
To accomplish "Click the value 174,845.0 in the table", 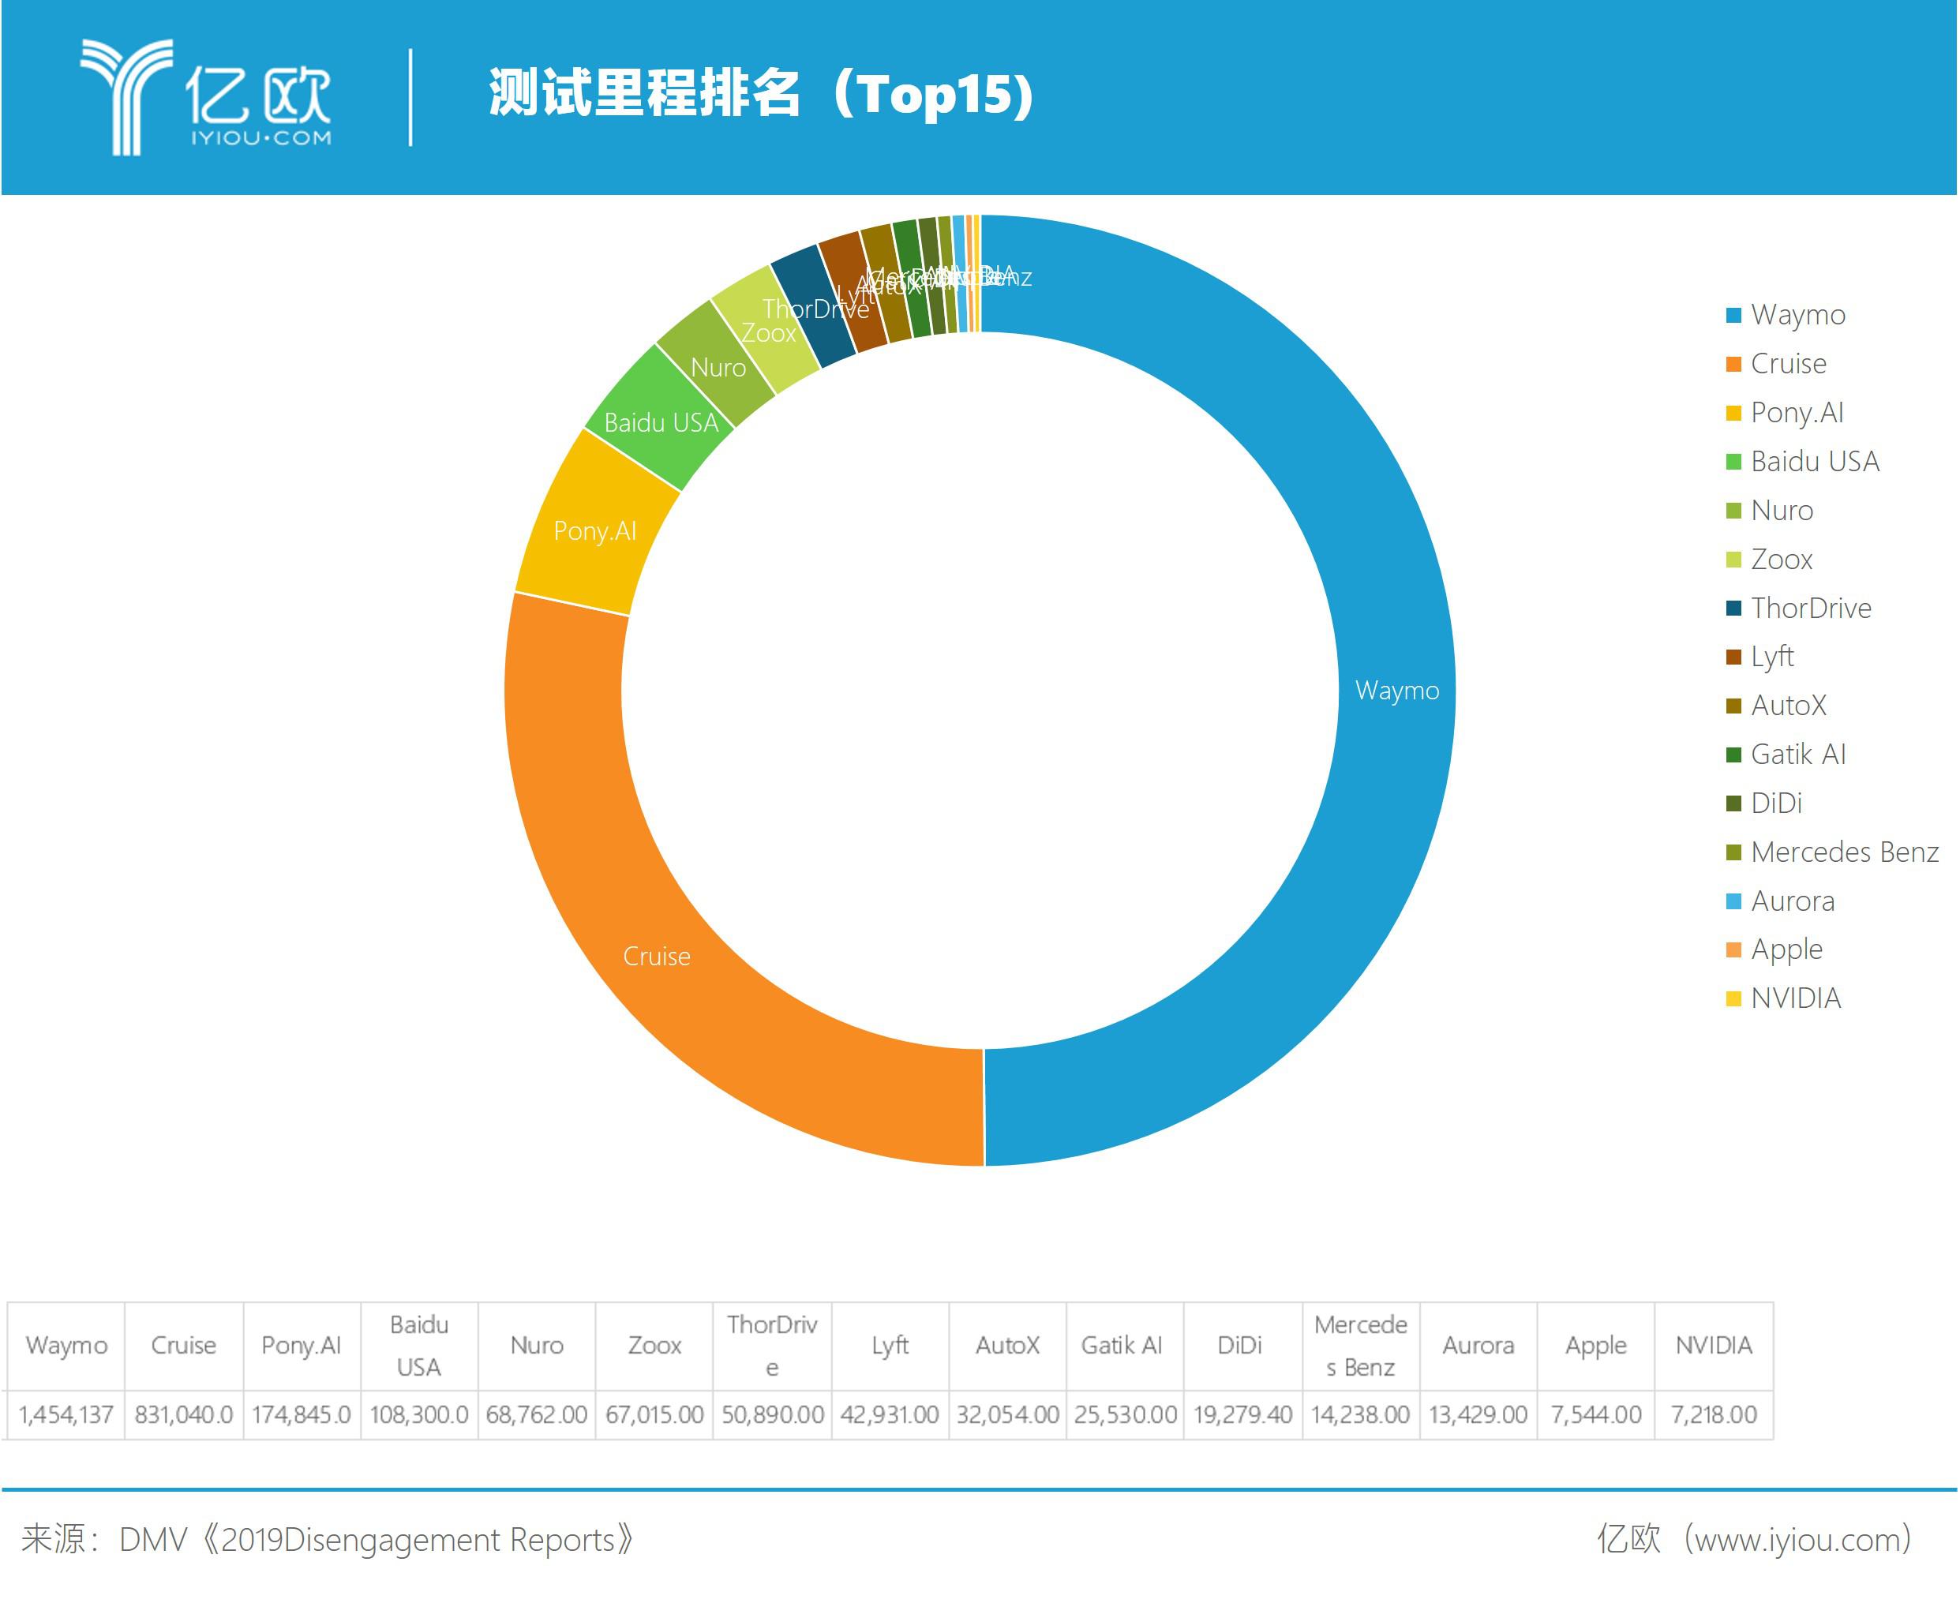I will coord(301,1415).
